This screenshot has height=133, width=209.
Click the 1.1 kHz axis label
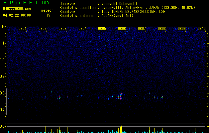pyautogui.click(x=3, y=43)
